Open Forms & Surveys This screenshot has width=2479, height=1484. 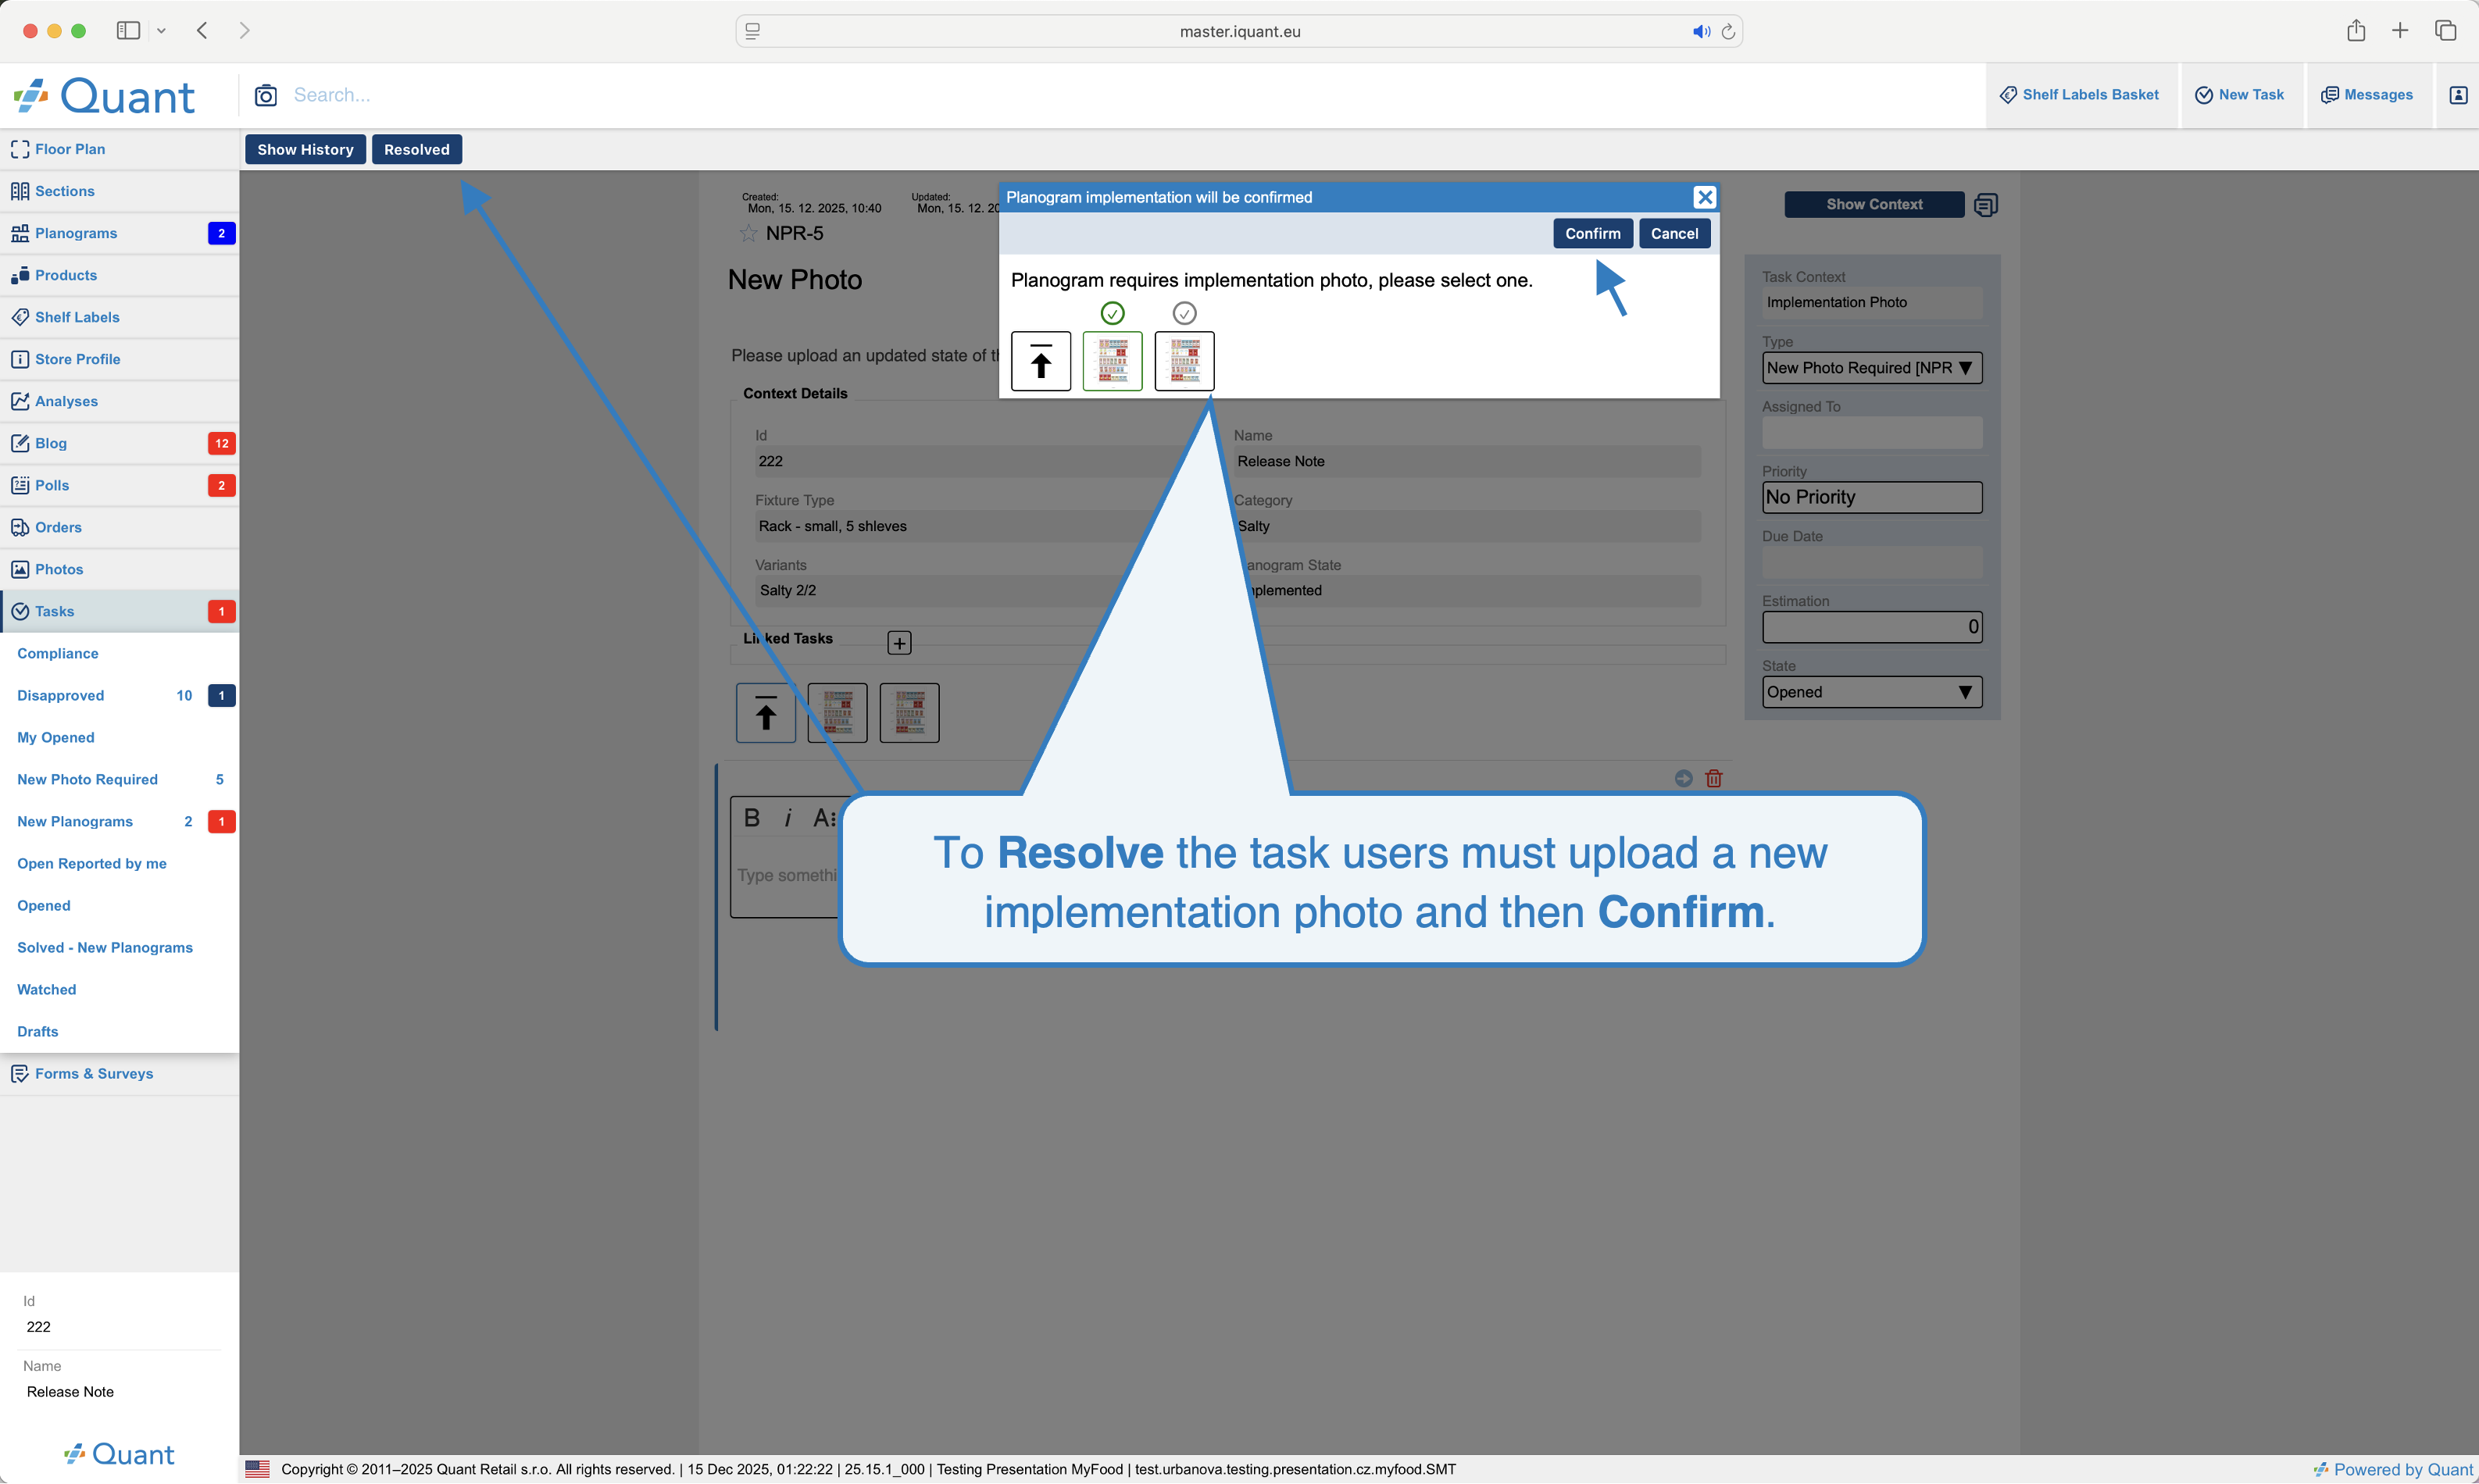coord(119,1073)
